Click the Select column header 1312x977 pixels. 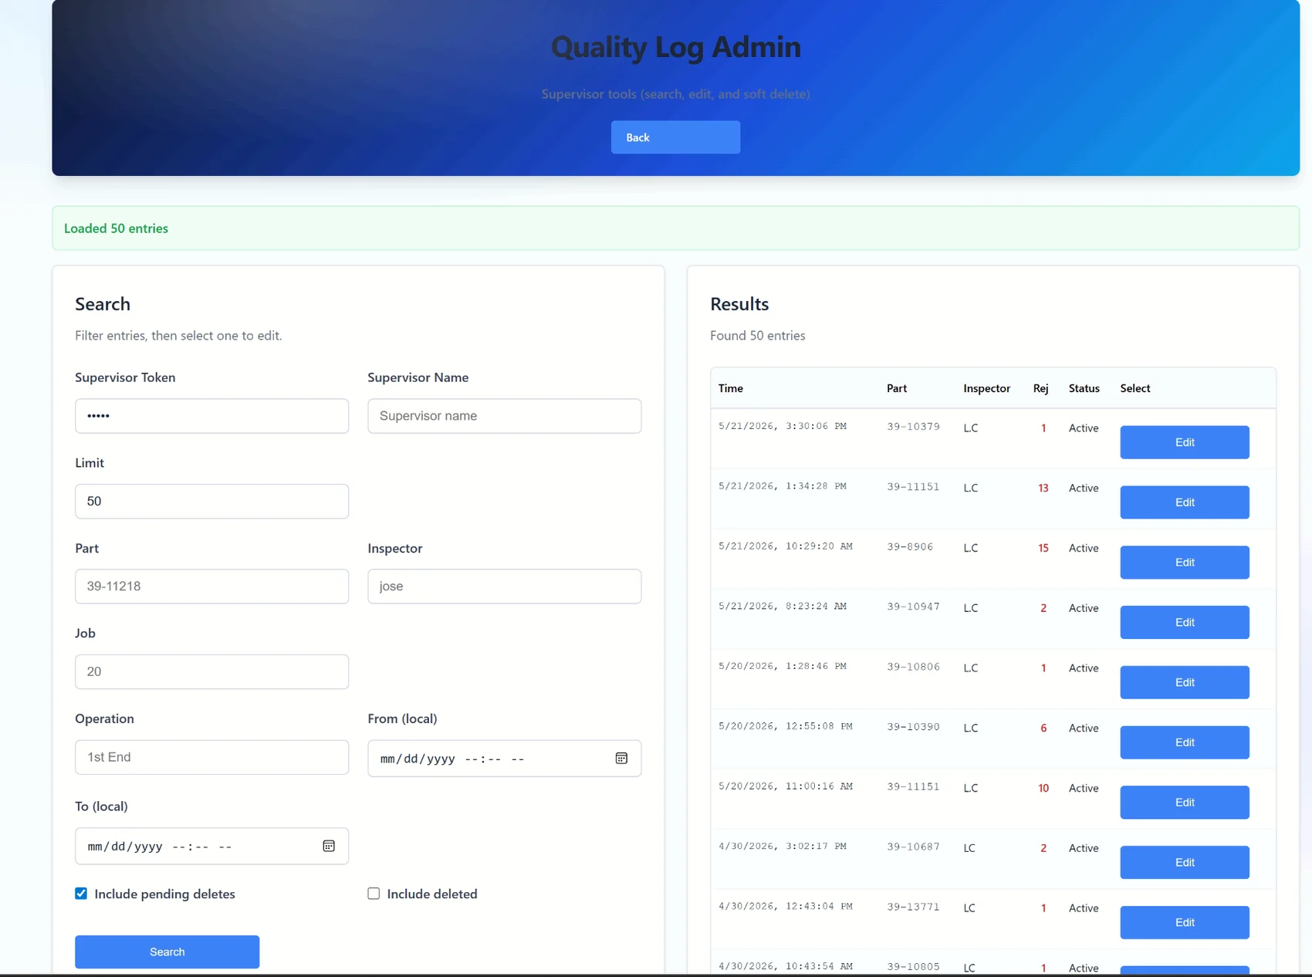[1134, 388]
